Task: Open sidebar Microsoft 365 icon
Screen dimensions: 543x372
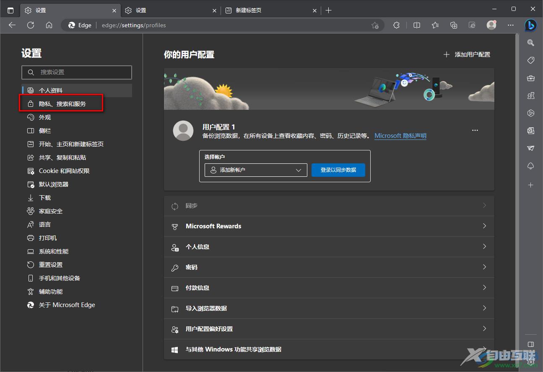Action: [530, 113]
